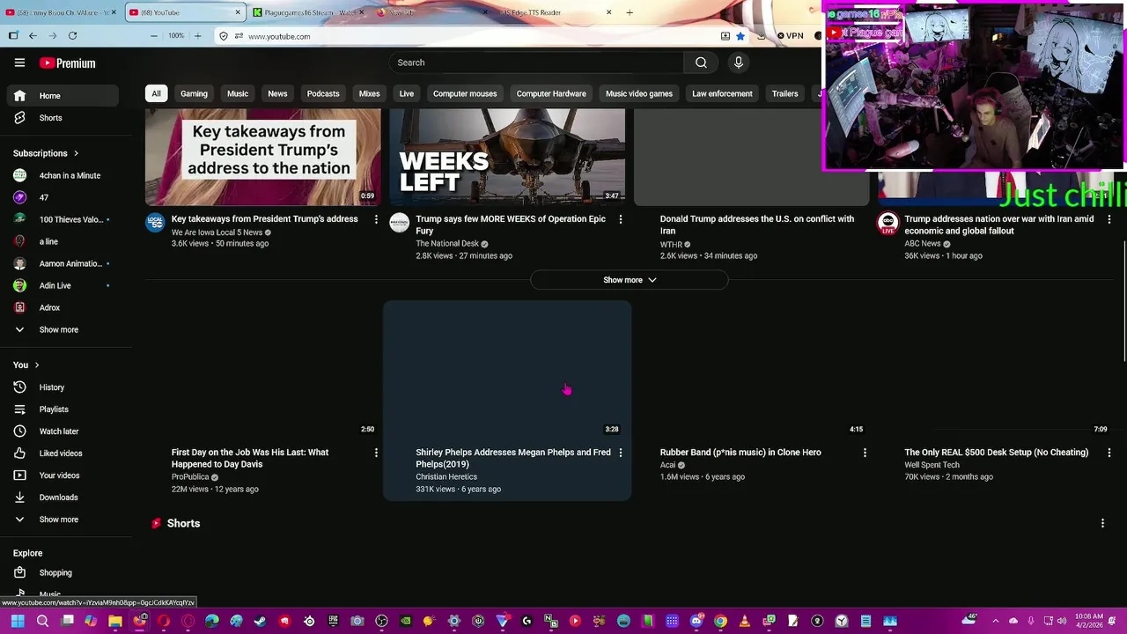Open the Windows Start menu
1127x634 pixels.
18,621
